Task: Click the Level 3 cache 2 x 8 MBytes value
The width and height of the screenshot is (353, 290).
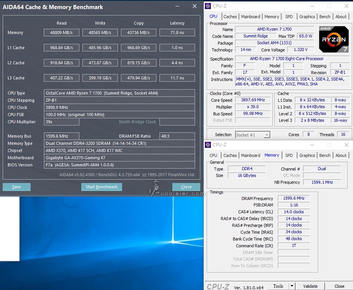Action: coord(312,120)
